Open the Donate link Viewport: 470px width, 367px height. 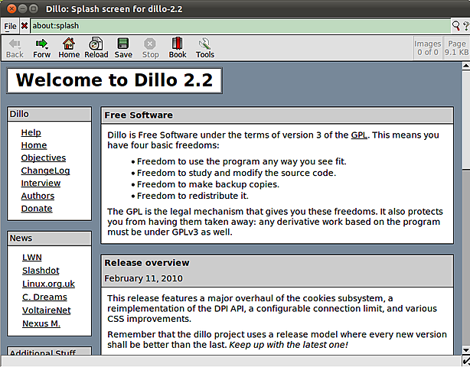[37, 208]
